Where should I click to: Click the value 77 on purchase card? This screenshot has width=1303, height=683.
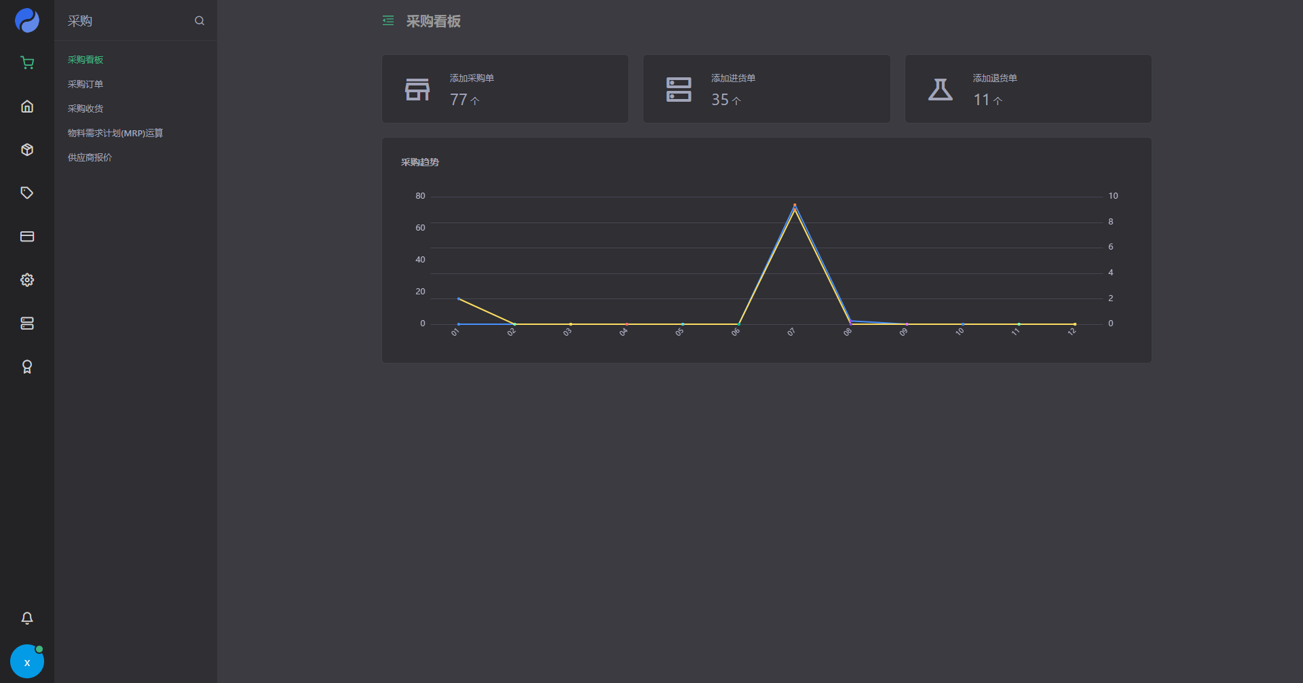click(x=459, y=100)
